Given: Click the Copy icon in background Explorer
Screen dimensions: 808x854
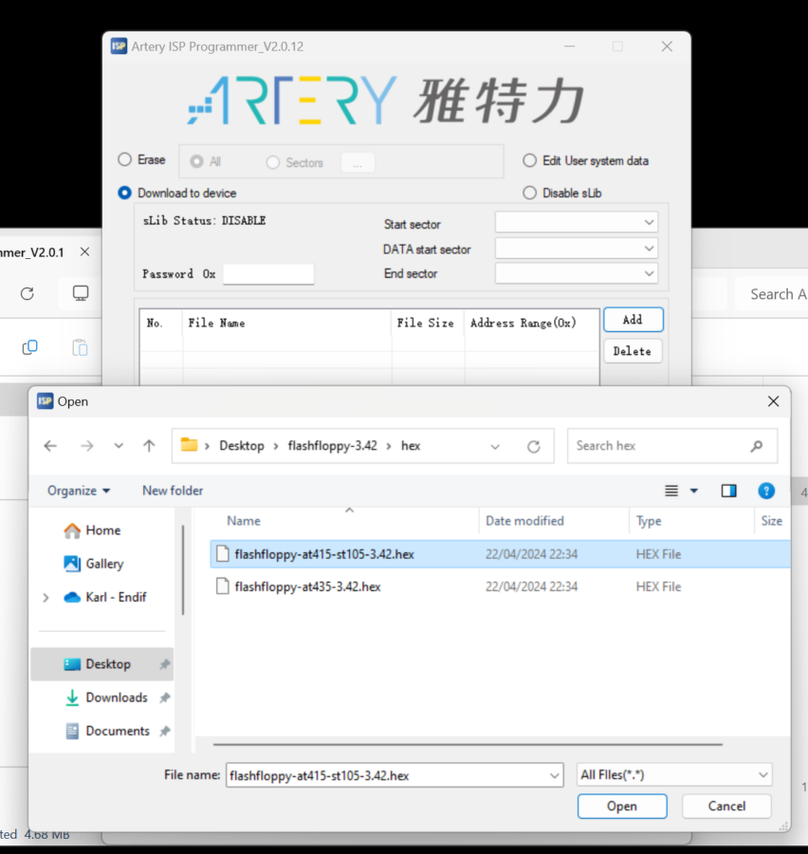Looking at the screenshot, I should pos(30,347).
